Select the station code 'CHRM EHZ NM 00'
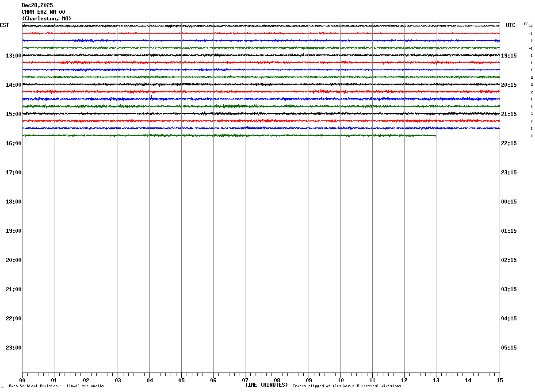This screenshot has width=535, height=392. pos(44,12)
